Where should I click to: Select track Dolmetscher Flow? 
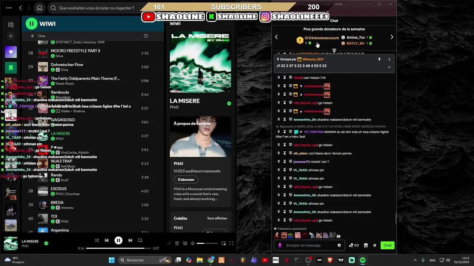click(x=93, y=67)
